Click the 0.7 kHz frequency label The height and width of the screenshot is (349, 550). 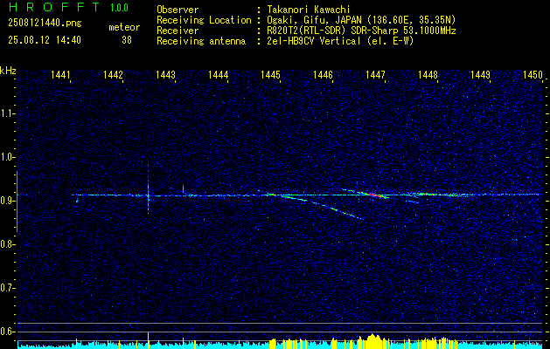(6, 288)
